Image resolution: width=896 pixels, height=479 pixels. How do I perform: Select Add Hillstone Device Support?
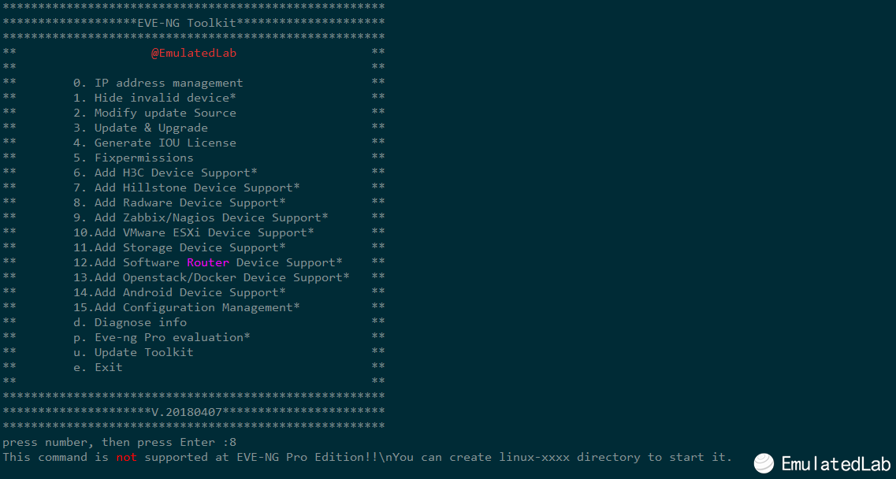tap(186, 188)
